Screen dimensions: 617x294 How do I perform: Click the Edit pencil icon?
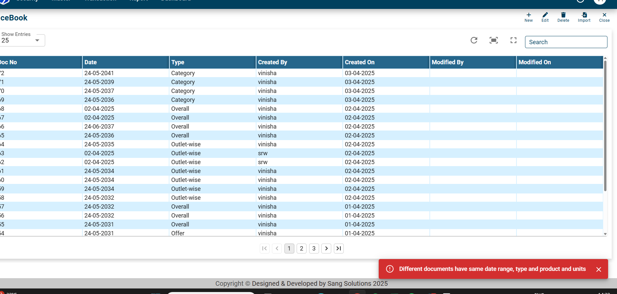coord(545,17)
